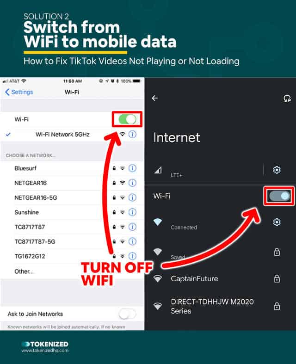This screenshot has height=364, width=296.
Task: Open settings gear for LTE+ mobile network
Action: point(277,170)
